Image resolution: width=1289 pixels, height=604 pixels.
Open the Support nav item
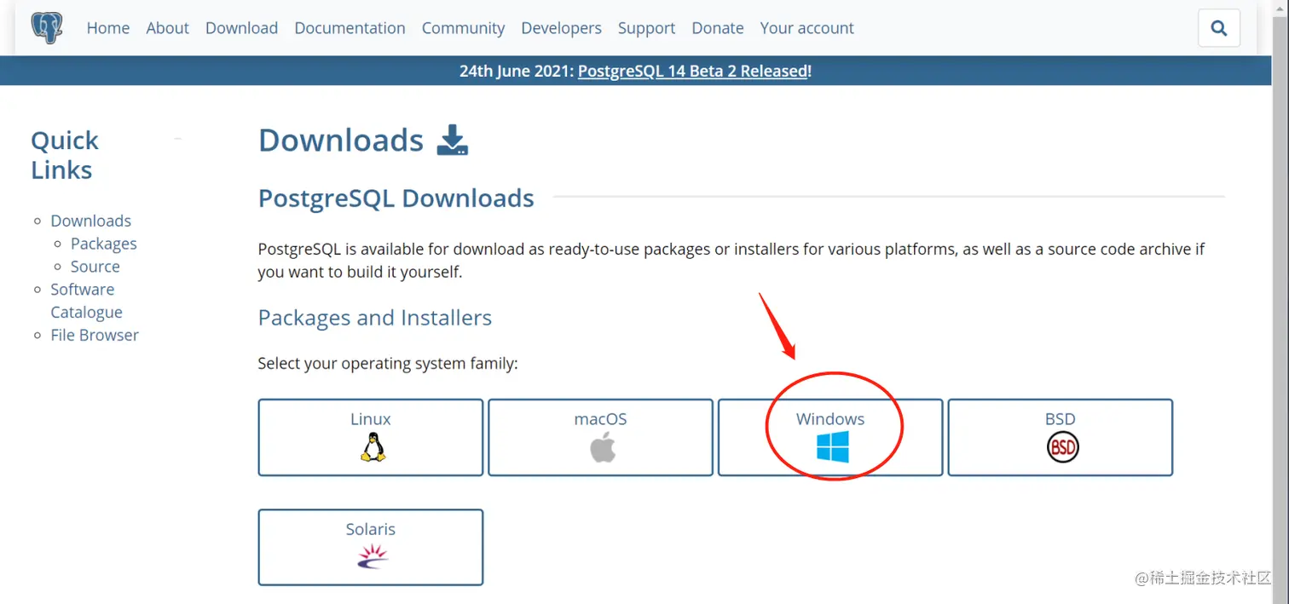(x=646, y=28)
